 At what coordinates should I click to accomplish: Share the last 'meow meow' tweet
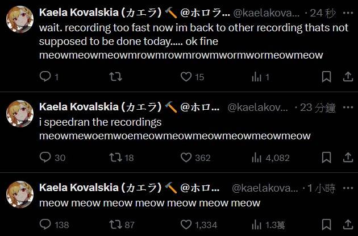tap(346, 225)
